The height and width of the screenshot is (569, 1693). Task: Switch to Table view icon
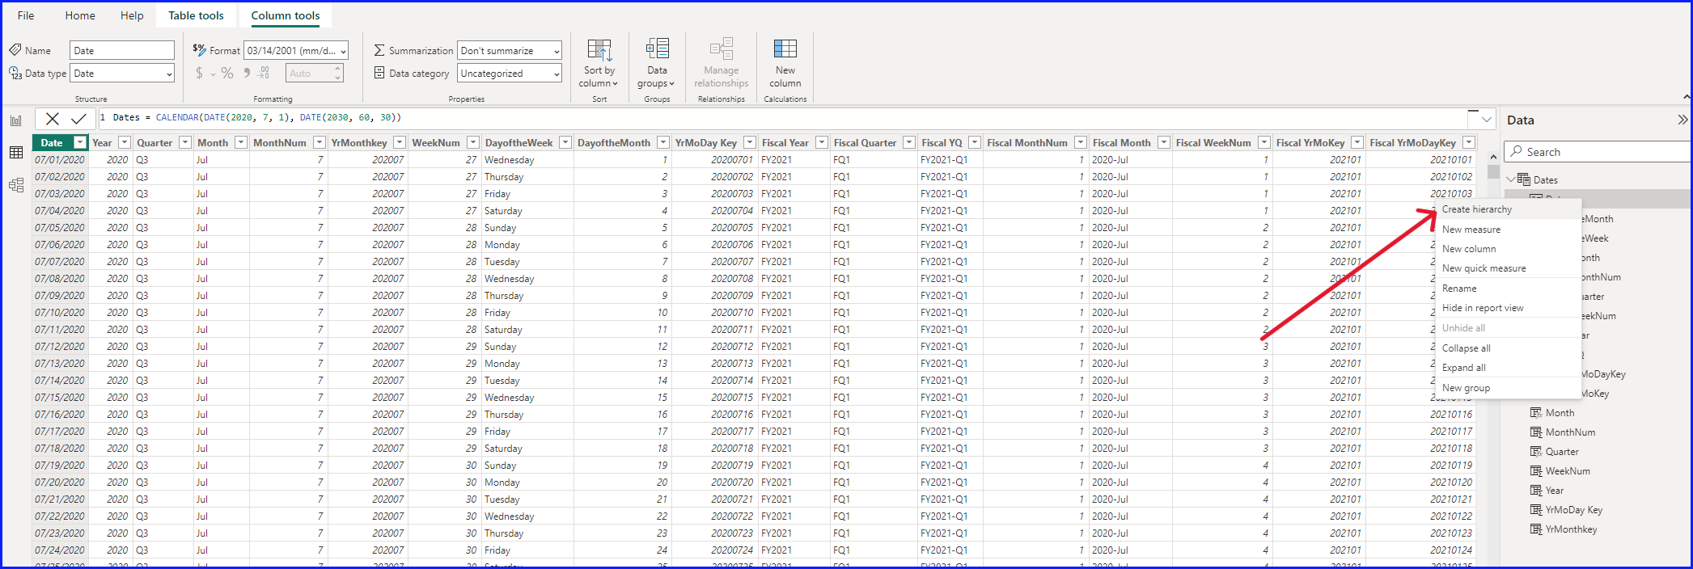(x=16, y=153)
